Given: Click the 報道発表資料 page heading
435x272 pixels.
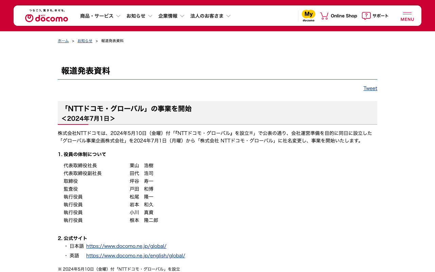Looking at the screenshot, I should click(x=86, y=71).
